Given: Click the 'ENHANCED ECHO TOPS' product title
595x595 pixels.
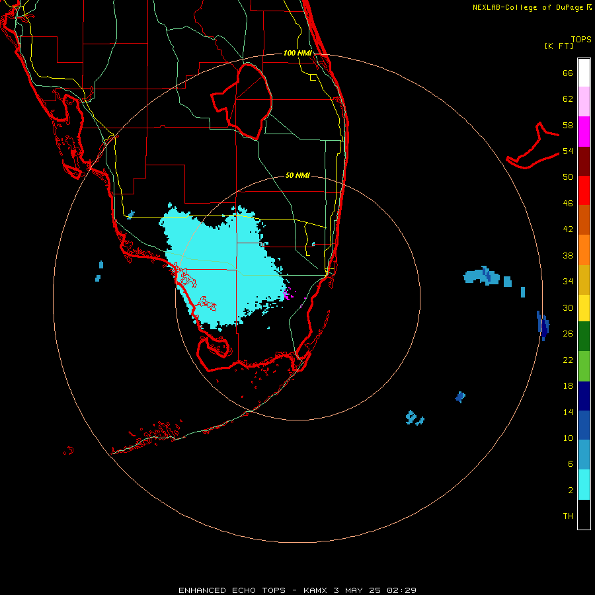Looking at the screenshot, I should tap(232, 590).
